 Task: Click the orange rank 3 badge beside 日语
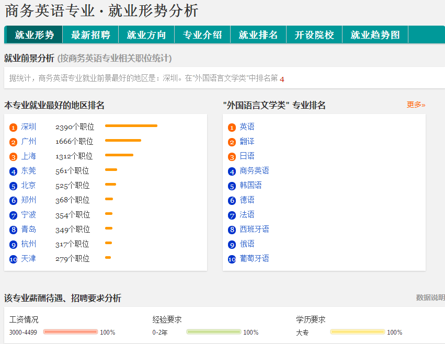232,156
